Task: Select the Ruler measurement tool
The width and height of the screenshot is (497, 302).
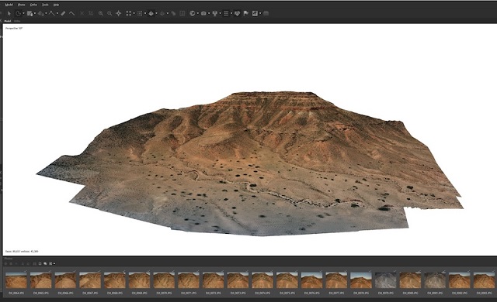Action: click(63, 13)
